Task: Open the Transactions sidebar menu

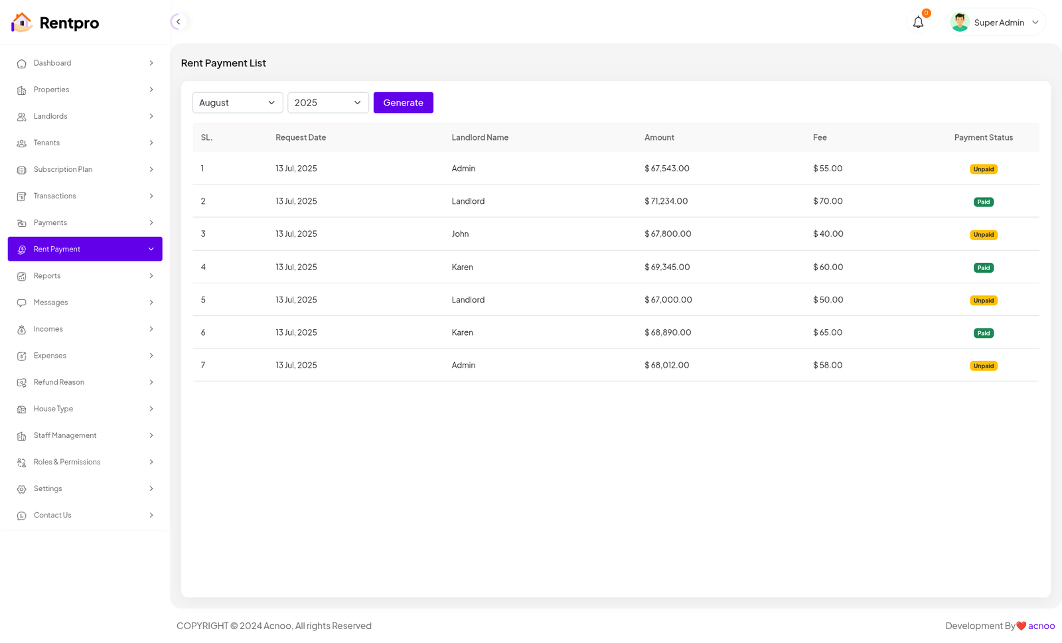Action: click(x=85, y=196)
